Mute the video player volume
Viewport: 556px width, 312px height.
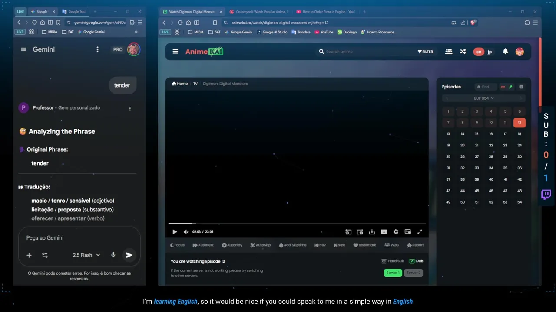tap(186, 232)
